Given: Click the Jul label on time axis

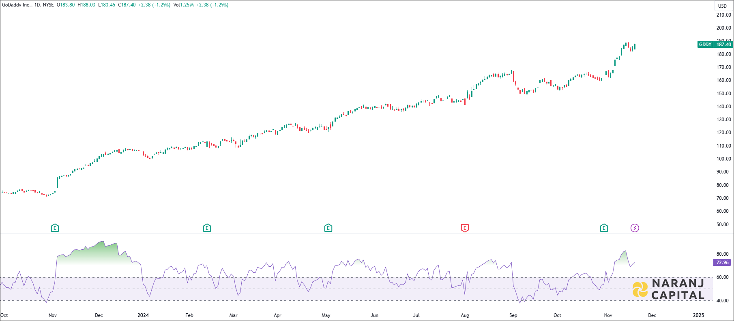Looking at the screenshot, I should pyautogui.click(x=416, y=315).
